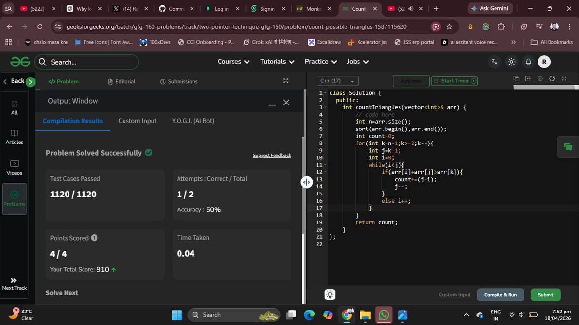Select the Compilation Results tab
The width and height of the screenshot is (579, 325).
point(73,121)
